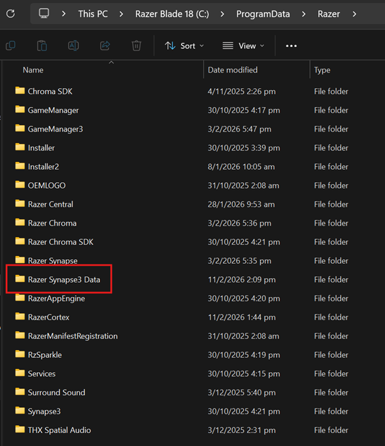Select the Installer folder icon

(20, 147)
